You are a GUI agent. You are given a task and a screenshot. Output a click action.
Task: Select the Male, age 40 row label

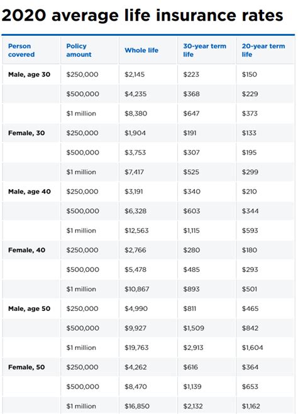pyautogui.click(x=30, y=192)
